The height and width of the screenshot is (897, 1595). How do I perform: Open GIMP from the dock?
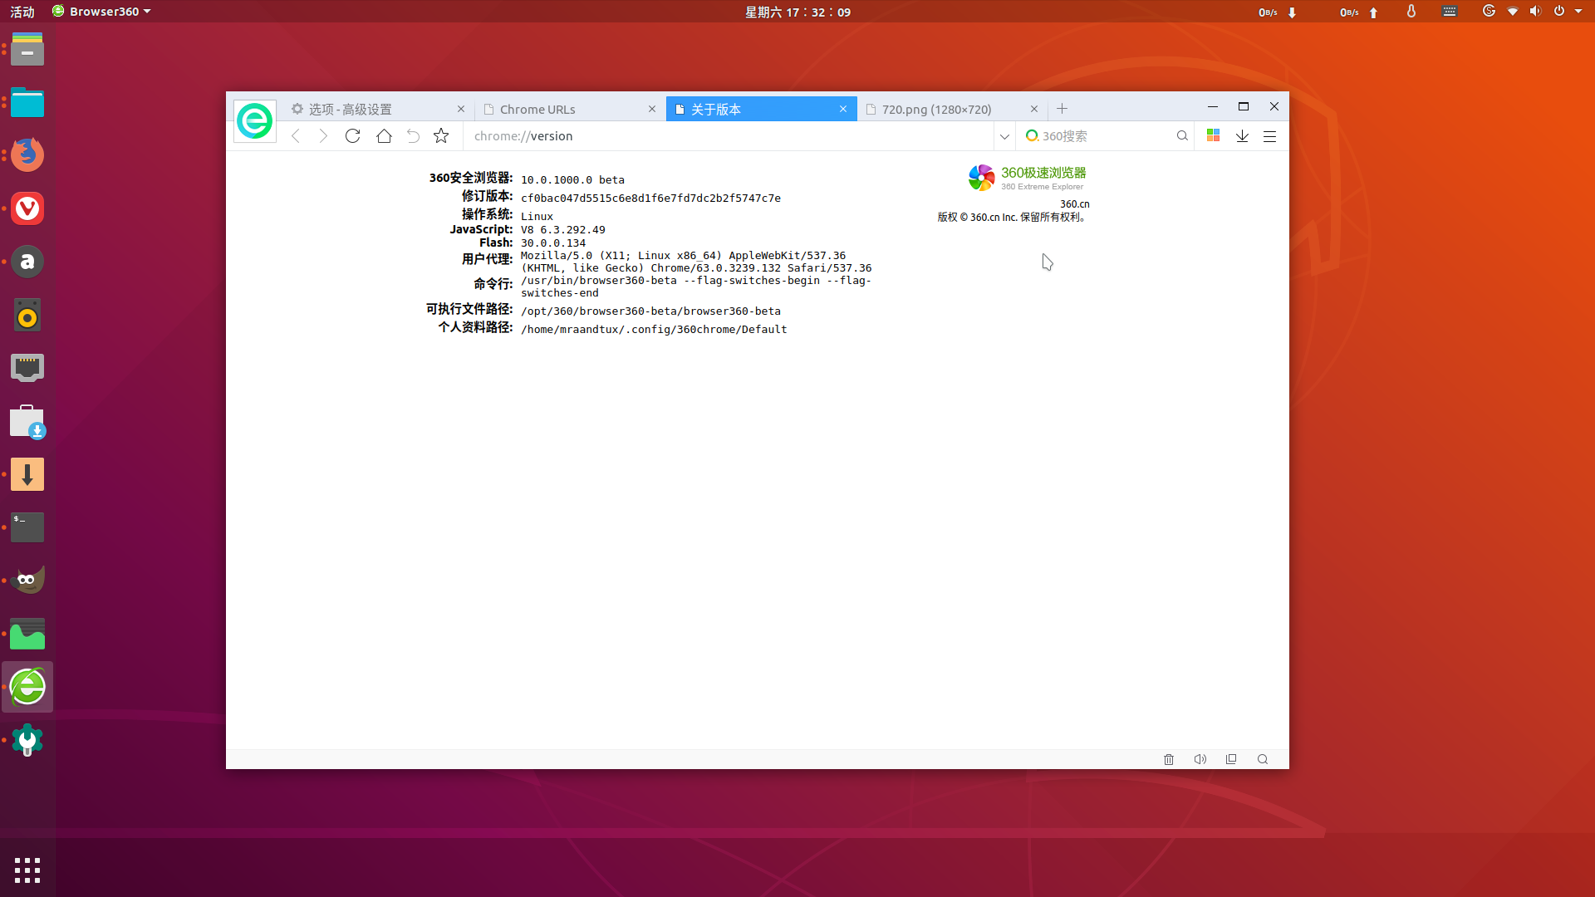pyautogui.click(x=27, y=581)
